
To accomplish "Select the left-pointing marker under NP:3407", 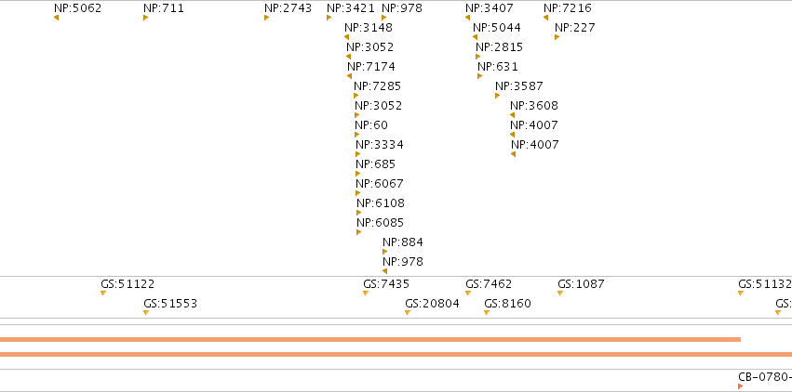I will (468, 18).
